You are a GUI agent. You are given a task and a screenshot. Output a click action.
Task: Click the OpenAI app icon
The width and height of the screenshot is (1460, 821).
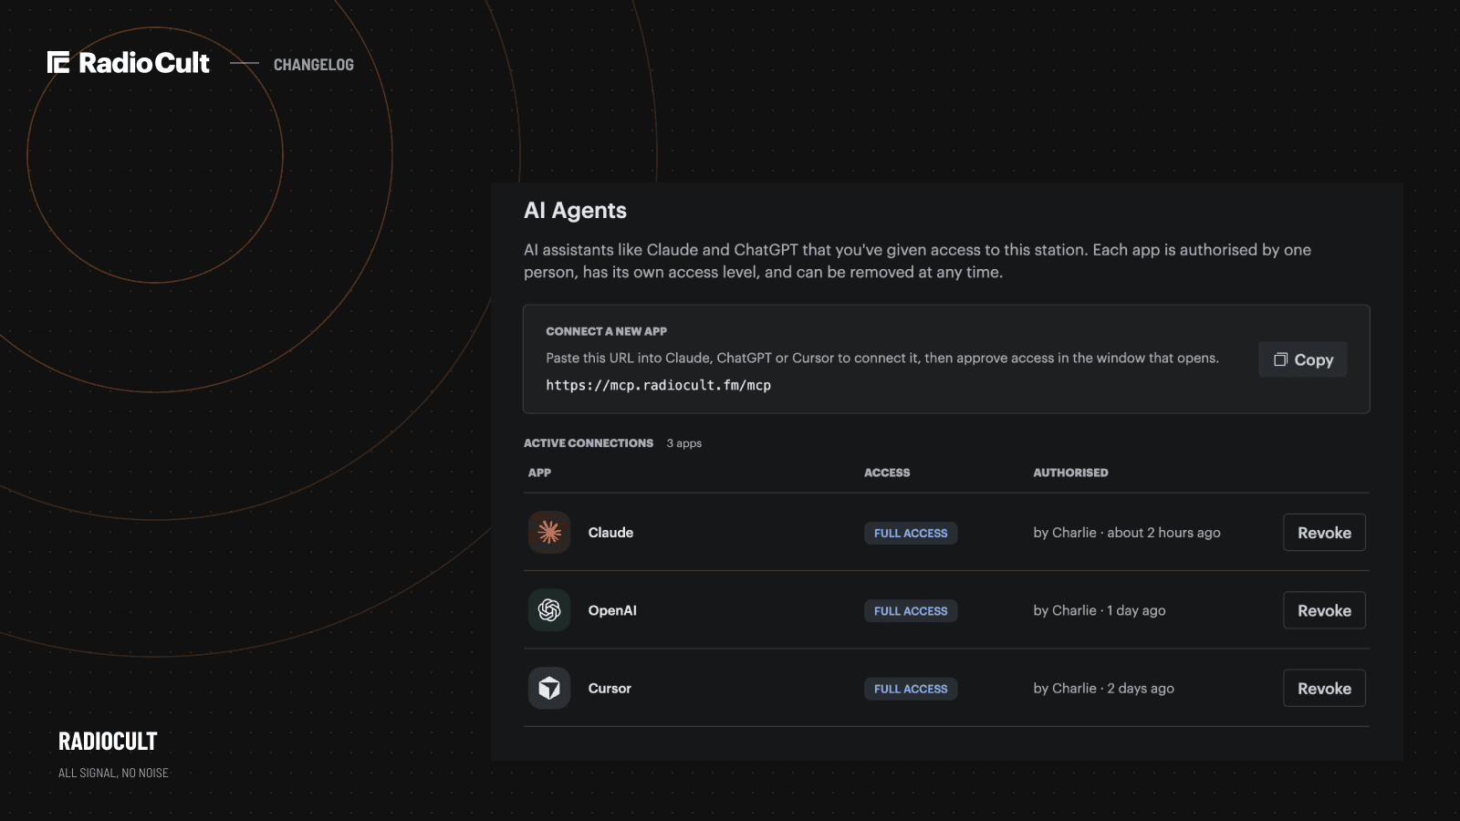[x=549, y=610]
